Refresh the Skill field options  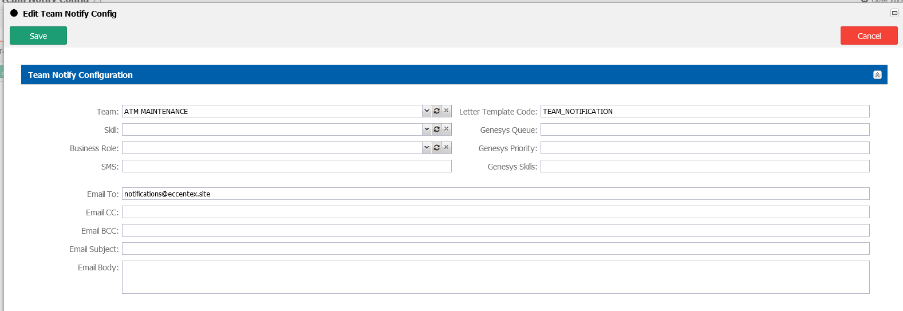(436, 129)
